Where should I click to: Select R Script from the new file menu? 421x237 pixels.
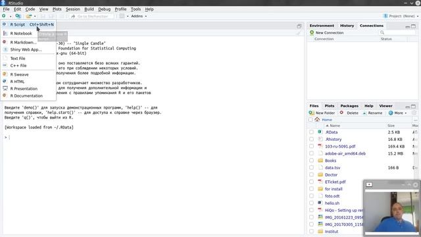pos(28,24)
